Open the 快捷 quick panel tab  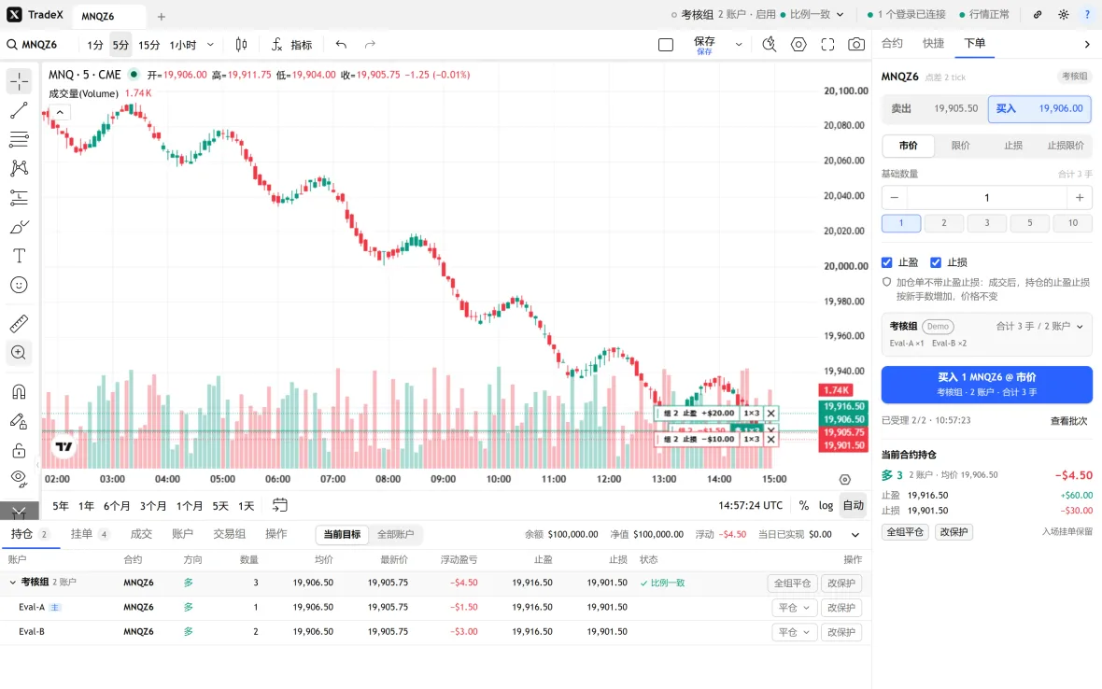pyautogui.click(x=933, y=44)
